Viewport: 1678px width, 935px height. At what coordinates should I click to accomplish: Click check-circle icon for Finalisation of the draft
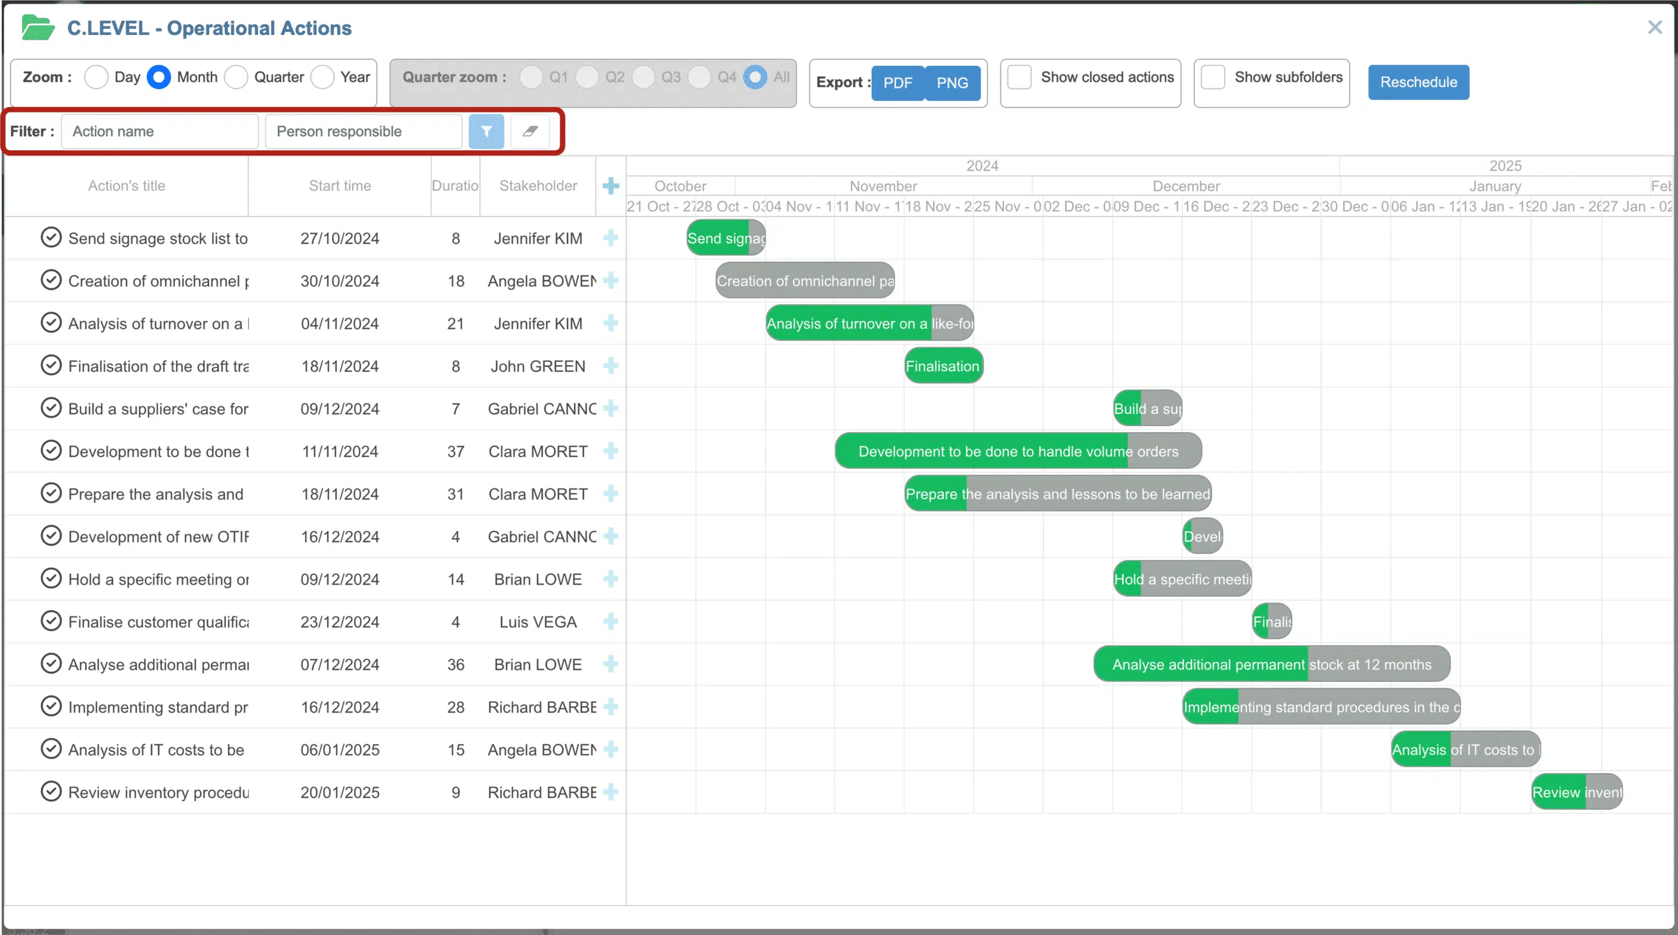click(x=51, y=365)
